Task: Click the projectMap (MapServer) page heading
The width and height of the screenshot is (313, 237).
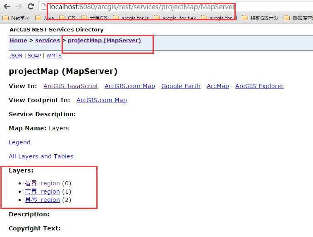Action: point(63,71)
